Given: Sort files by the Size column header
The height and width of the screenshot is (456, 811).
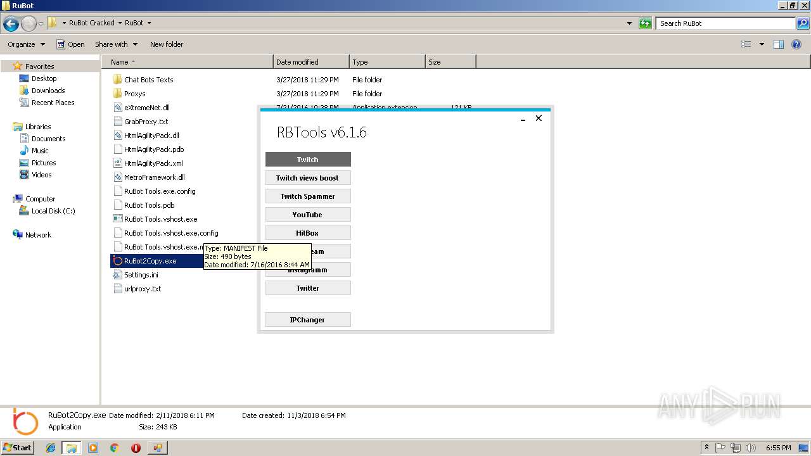Looking at the screenshot, I should tap(450, 62).
